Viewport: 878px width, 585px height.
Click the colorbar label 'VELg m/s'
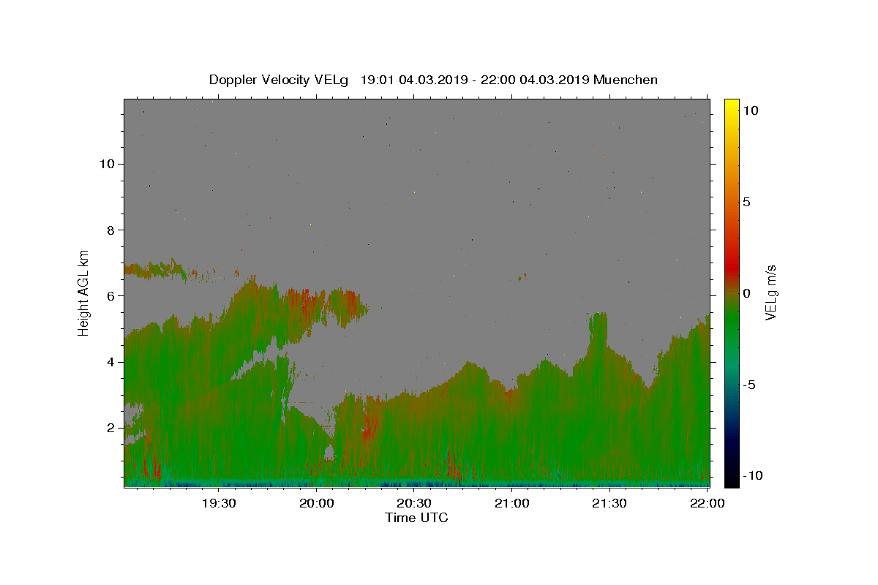[x=771, y=293]
